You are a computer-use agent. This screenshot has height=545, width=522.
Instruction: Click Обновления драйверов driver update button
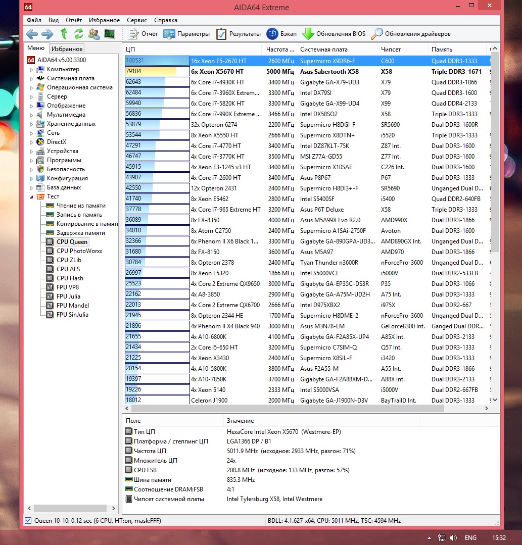[411, 34]
